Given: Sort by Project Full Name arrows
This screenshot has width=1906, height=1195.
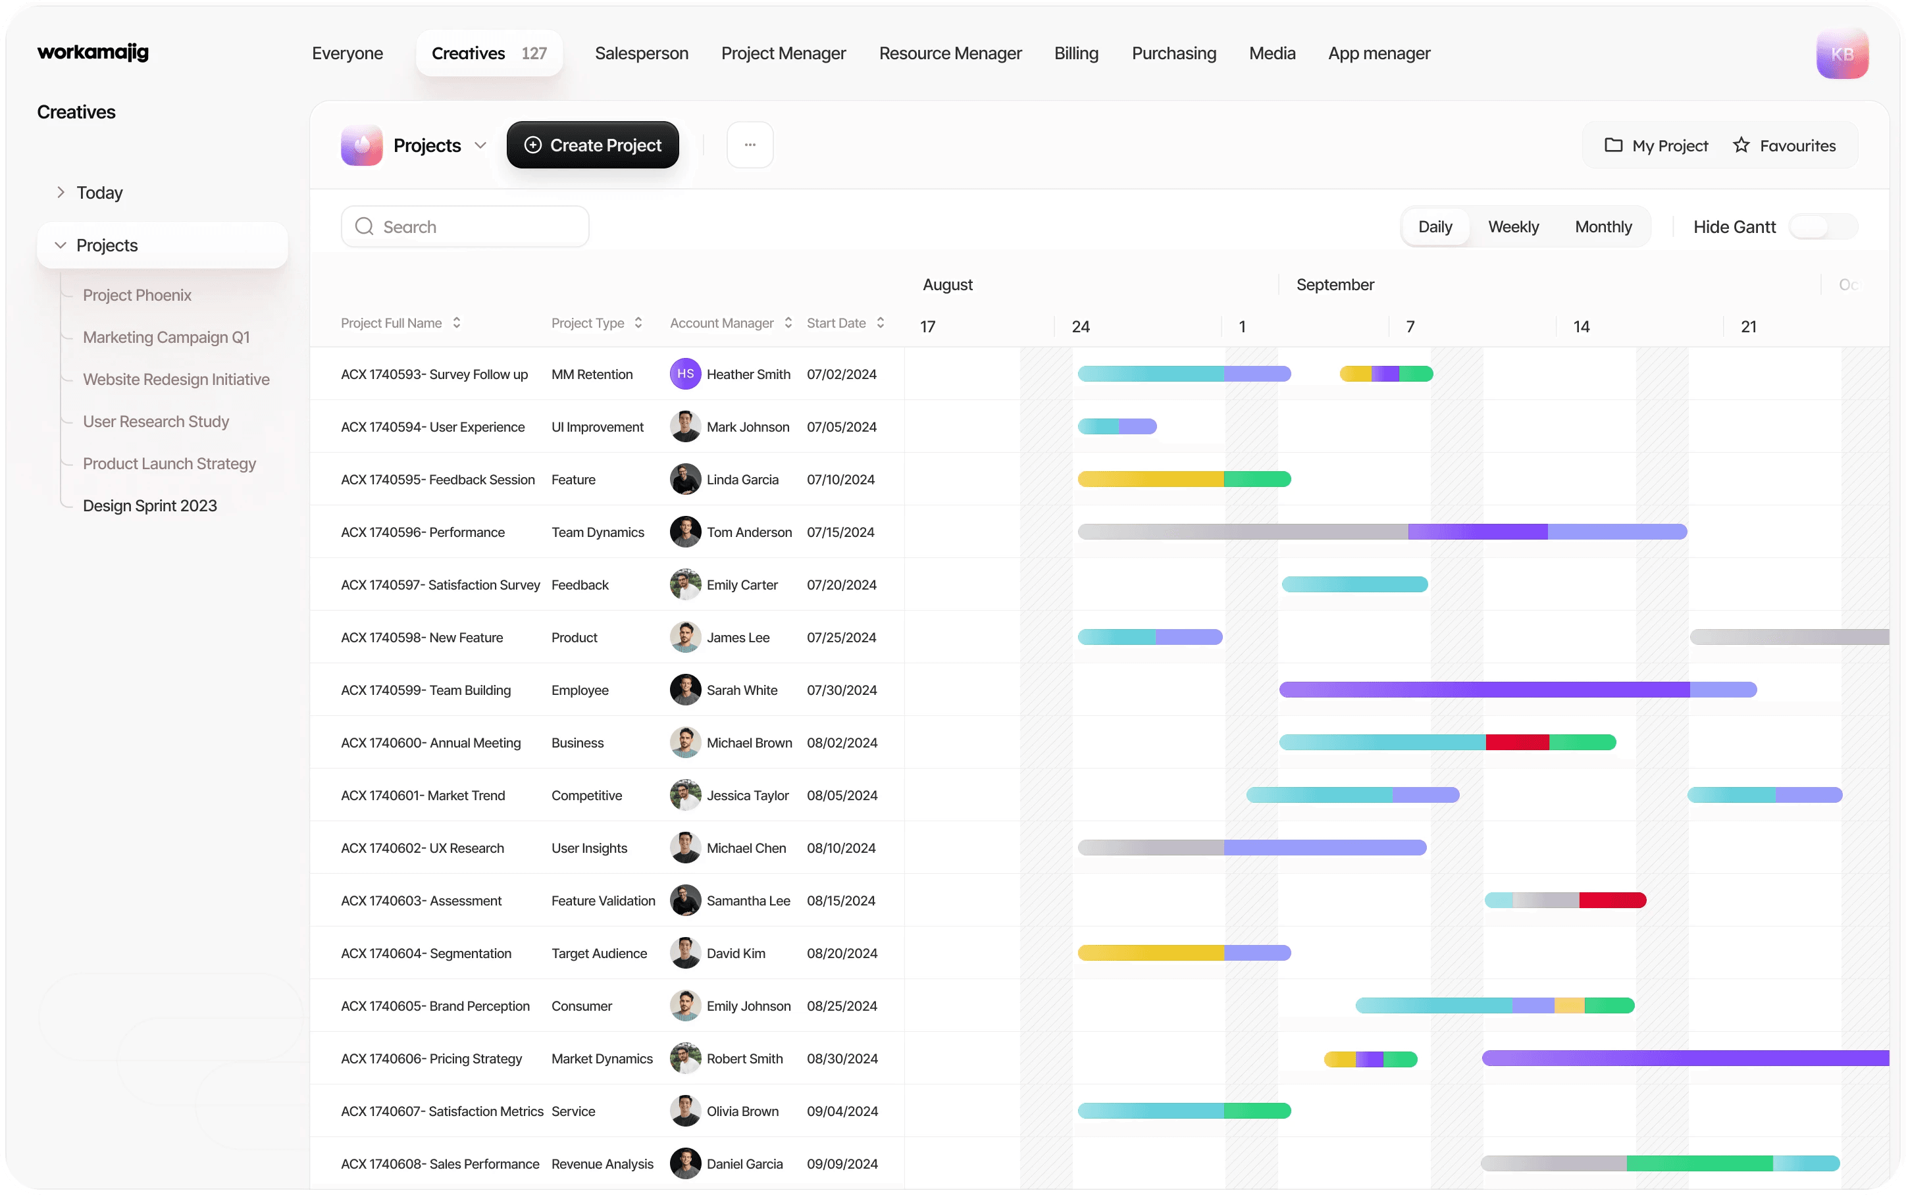Looking at the screenshot, I should click(x=457, y=322).
